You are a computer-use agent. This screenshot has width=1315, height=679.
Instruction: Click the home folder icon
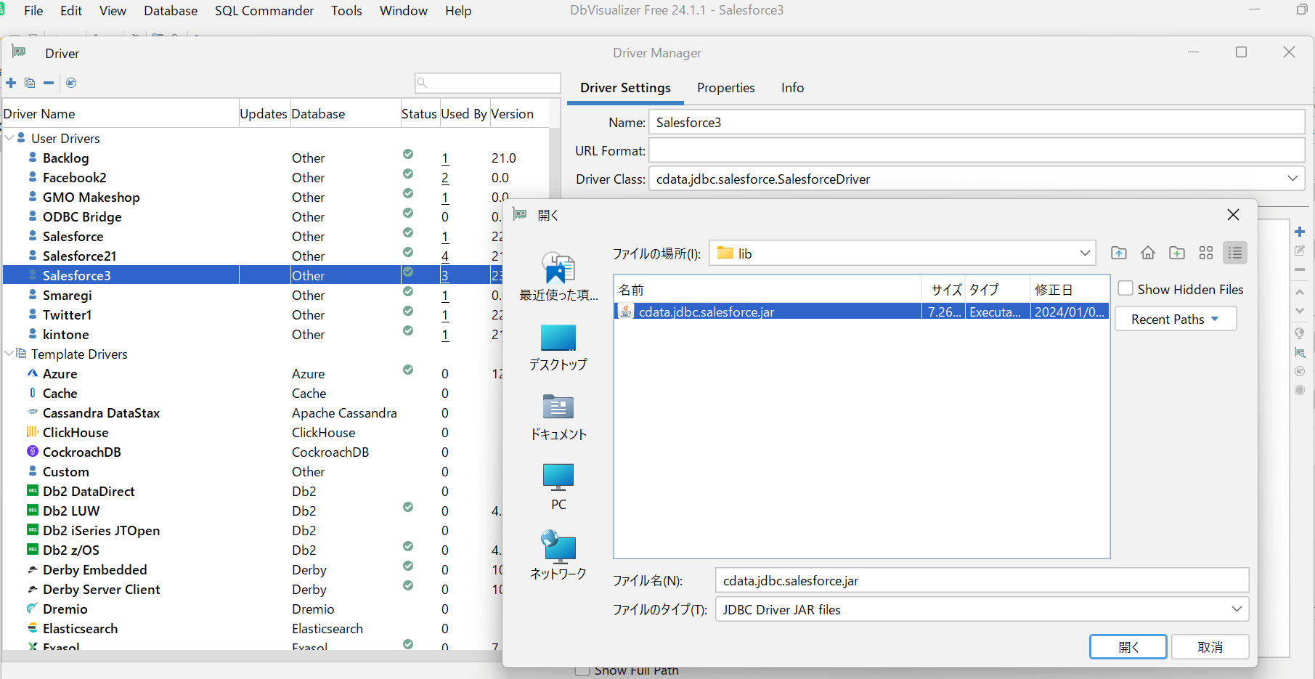(x=1147, y=253)
